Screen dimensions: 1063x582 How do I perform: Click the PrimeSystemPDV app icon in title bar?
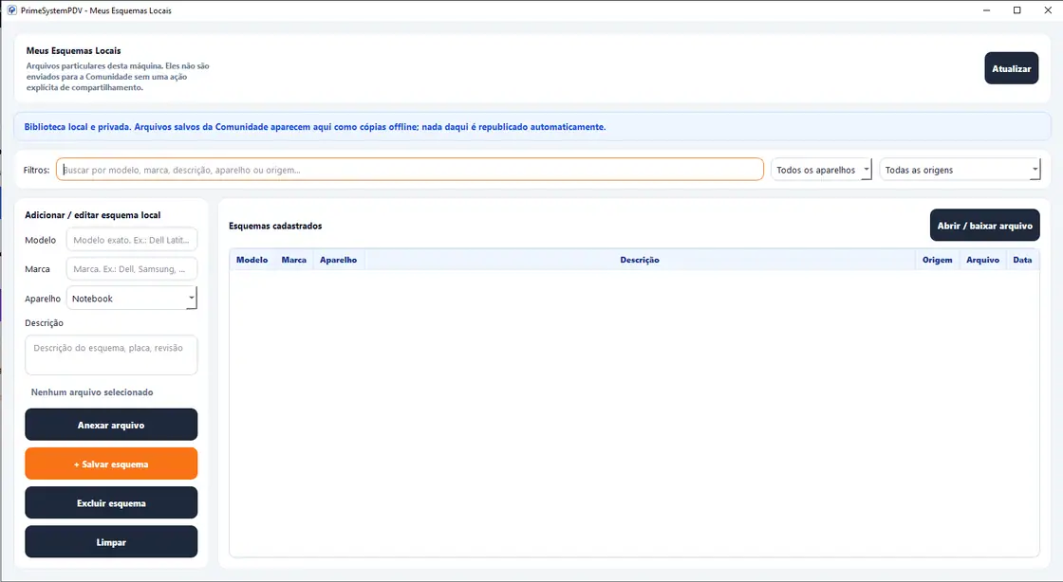[x=11, y=10]
